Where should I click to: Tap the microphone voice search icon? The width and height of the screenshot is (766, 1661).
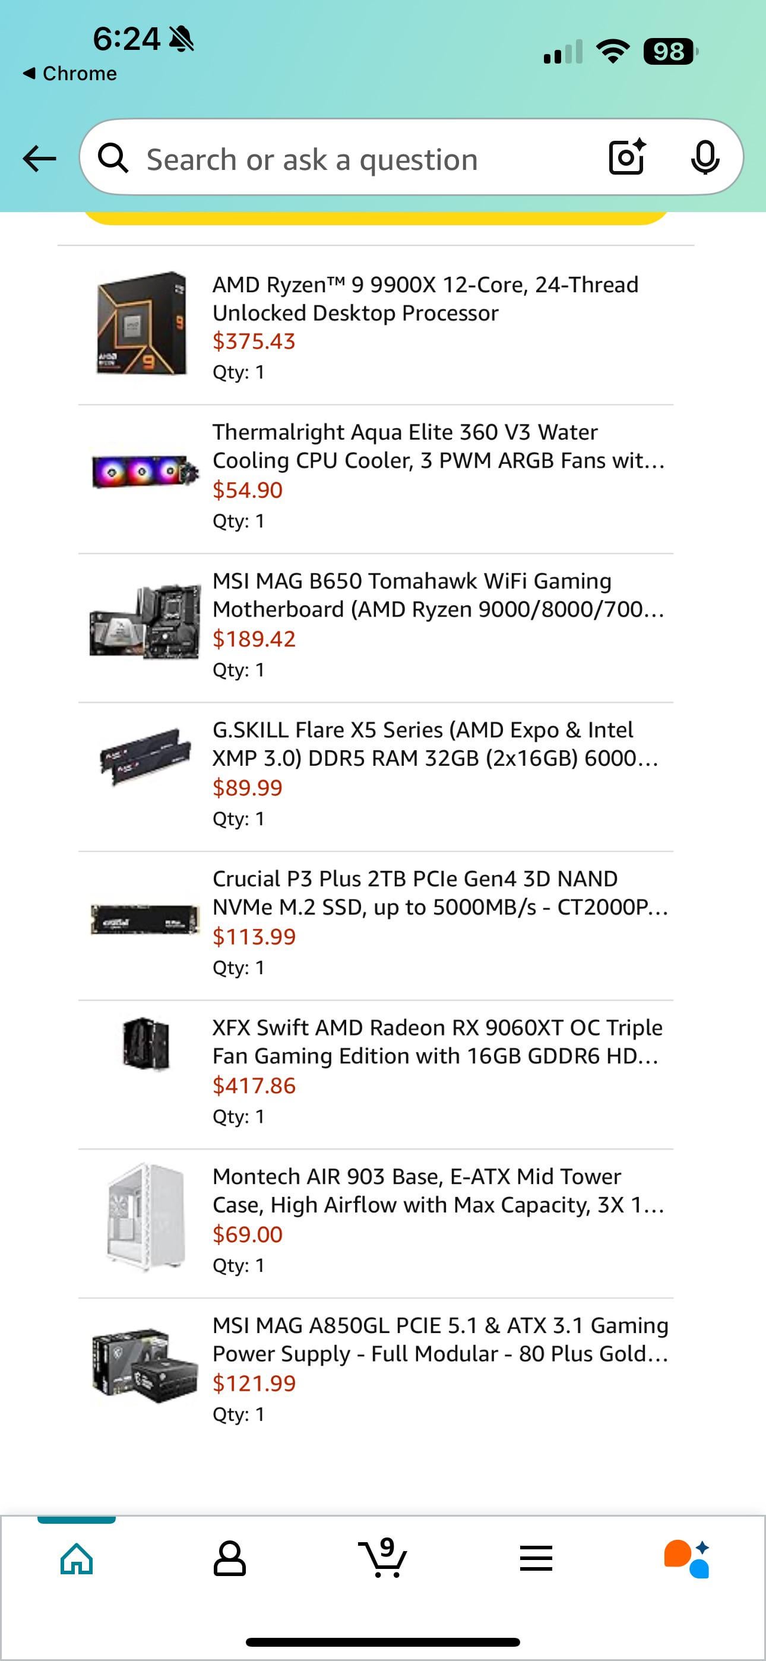(705, 157)
